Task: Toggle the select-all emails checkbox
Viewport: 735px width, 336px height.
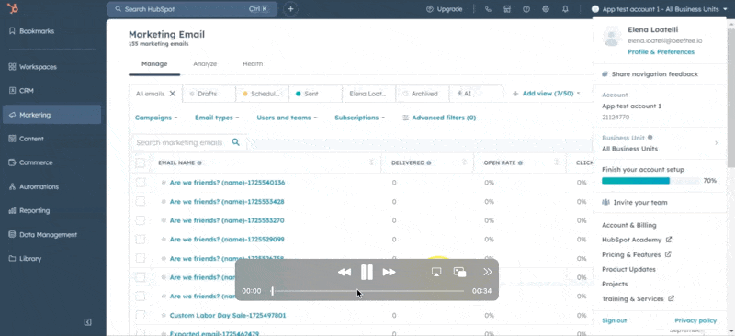Action: point(141,163)
